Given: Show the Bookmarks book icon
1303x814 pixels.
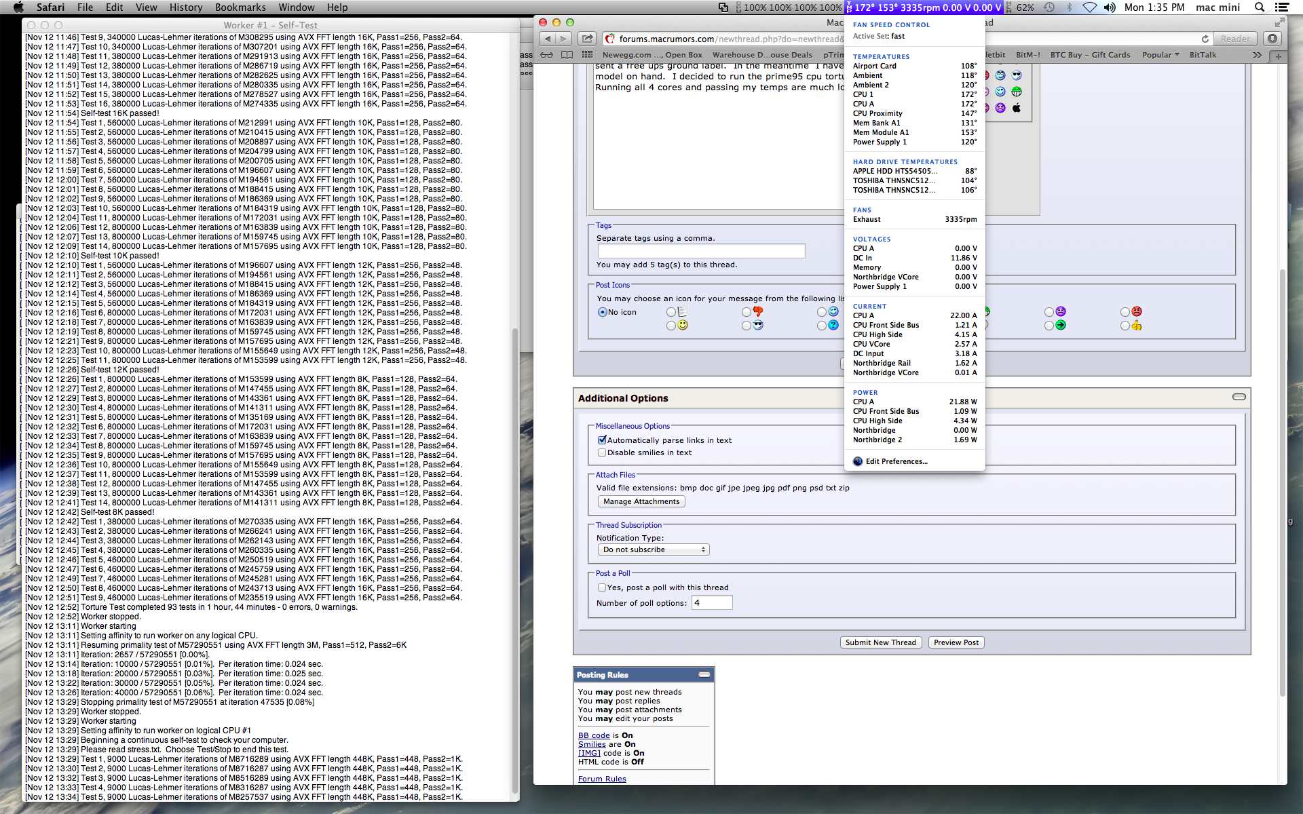Looking at the screenshot, I should pos(567,55).
